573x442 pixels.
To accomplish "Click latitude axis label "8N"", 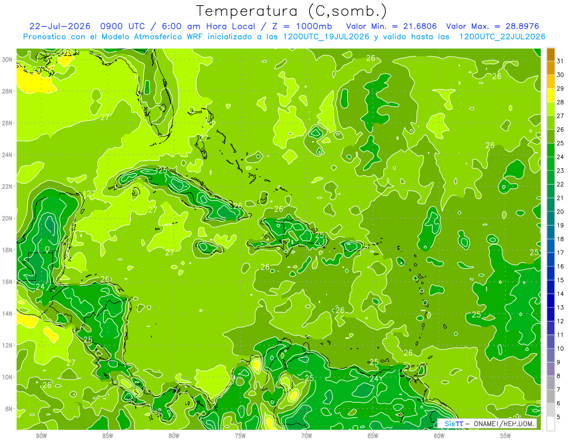I will coord(10,409).
